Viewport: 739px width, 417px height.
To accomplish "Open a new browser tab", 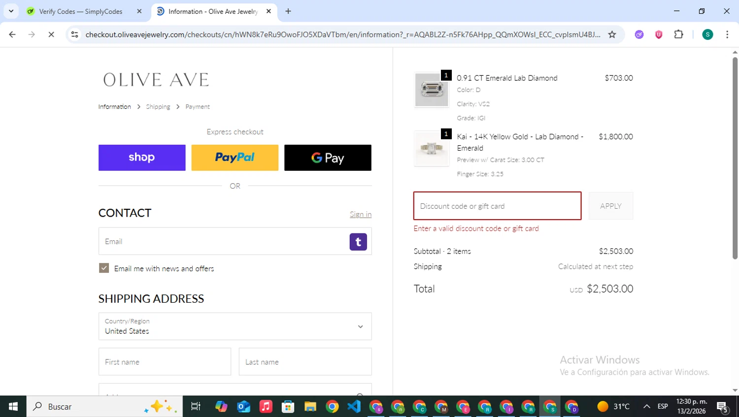I will (288, 11).
